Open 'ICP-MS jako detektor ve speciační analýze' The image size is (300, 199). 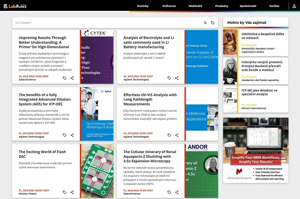pos(259,92)
